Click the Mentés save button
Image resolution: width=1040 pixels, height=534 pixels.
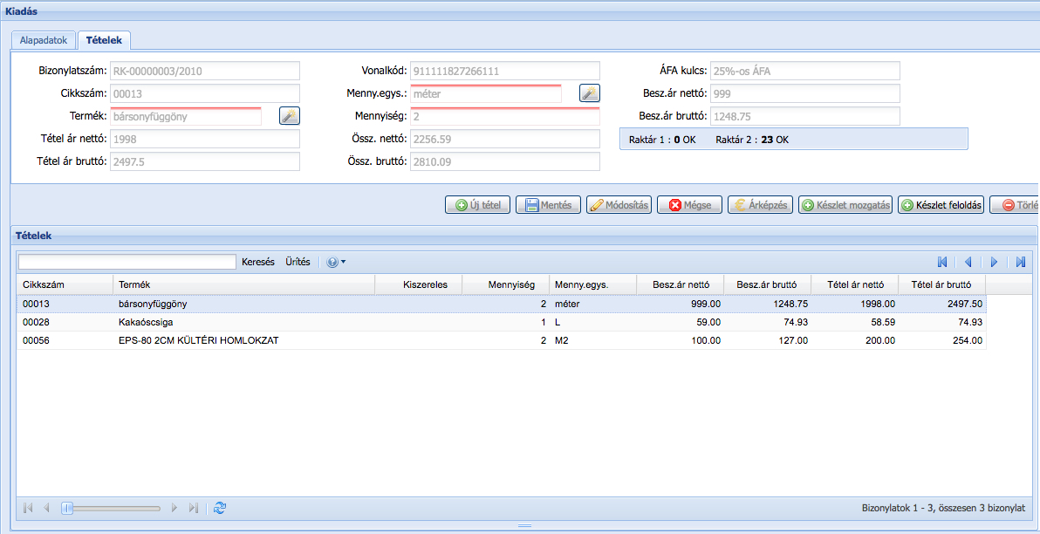tap(548, 205)
